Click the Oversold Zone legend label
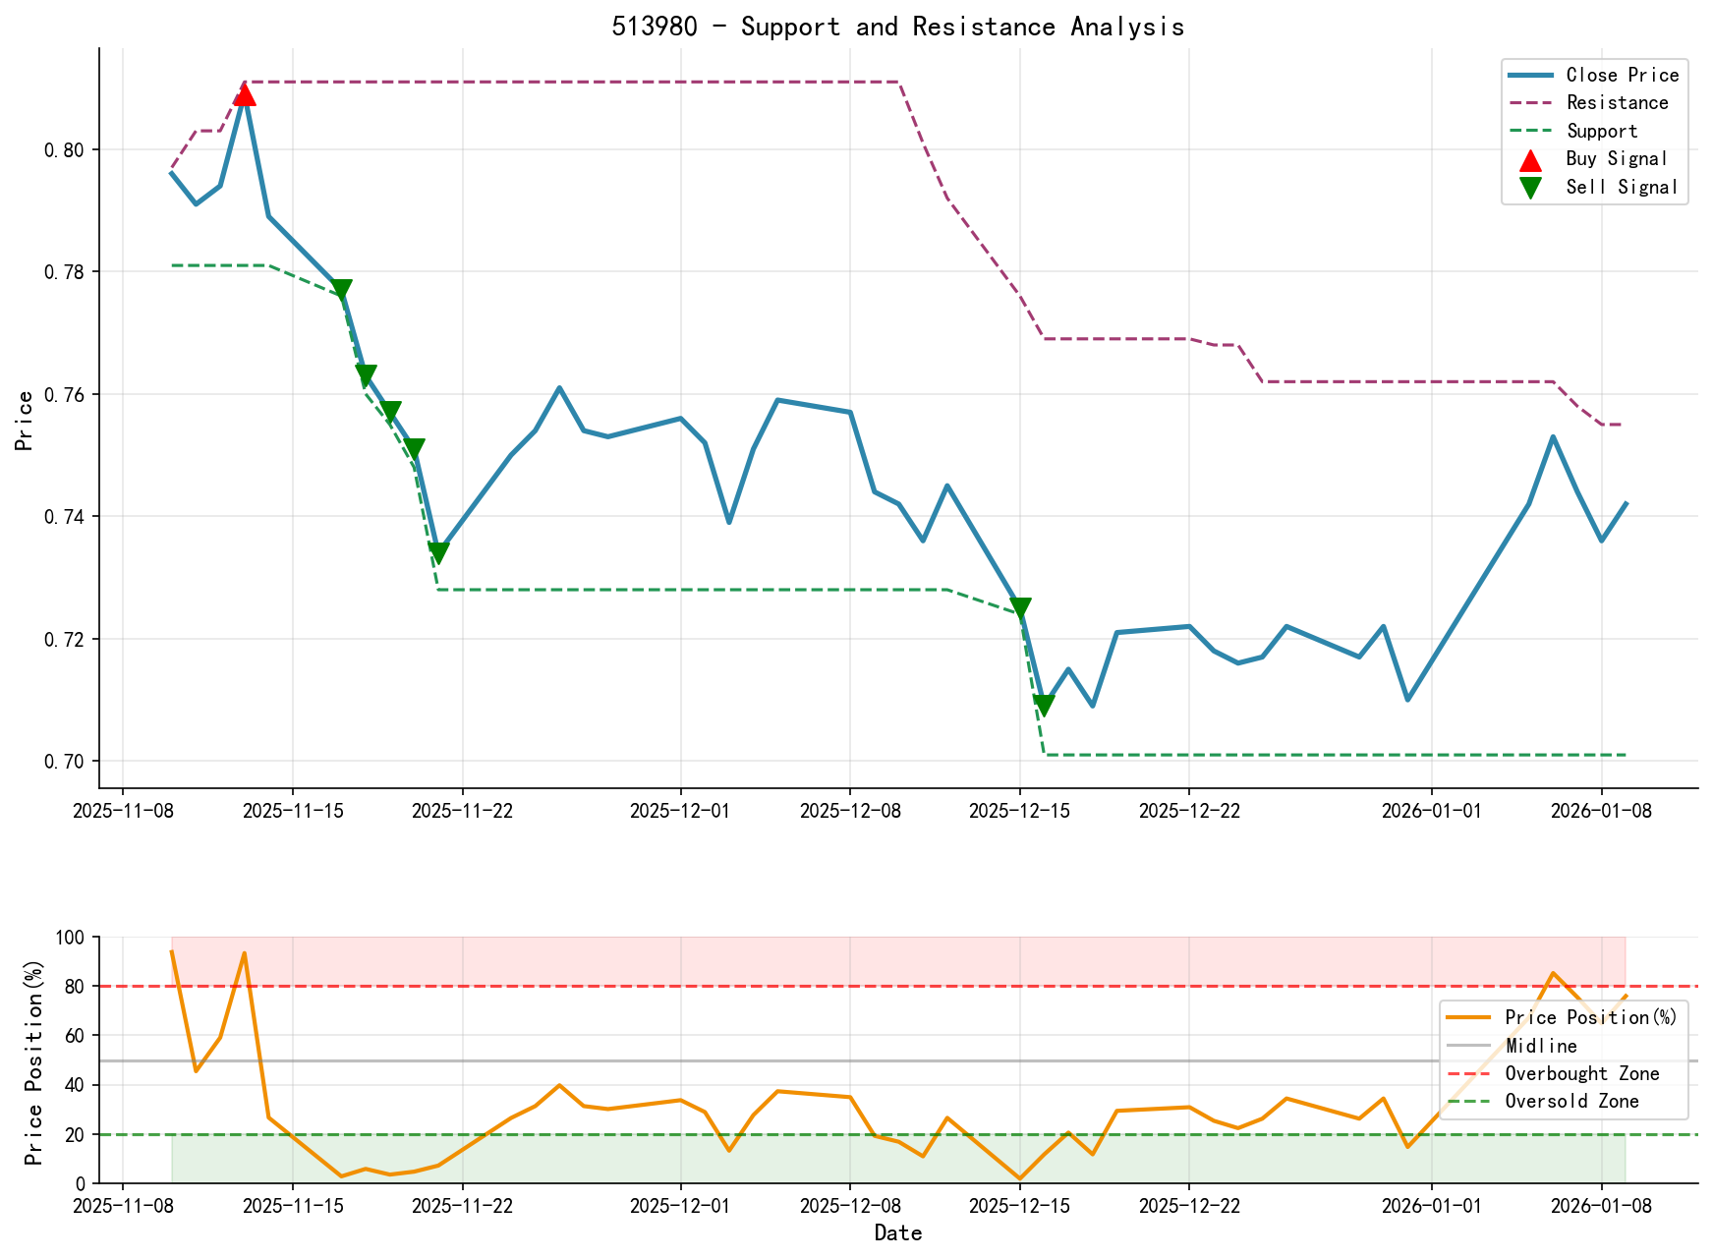Screen dimensions: 1713x1259 1572,1102
